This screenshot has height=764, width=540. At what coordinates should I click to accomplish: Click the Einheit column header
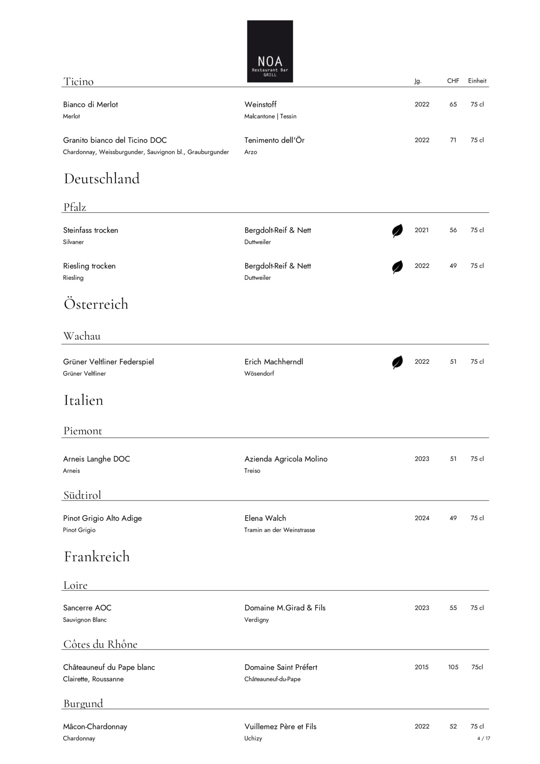(x=477, y=81)
